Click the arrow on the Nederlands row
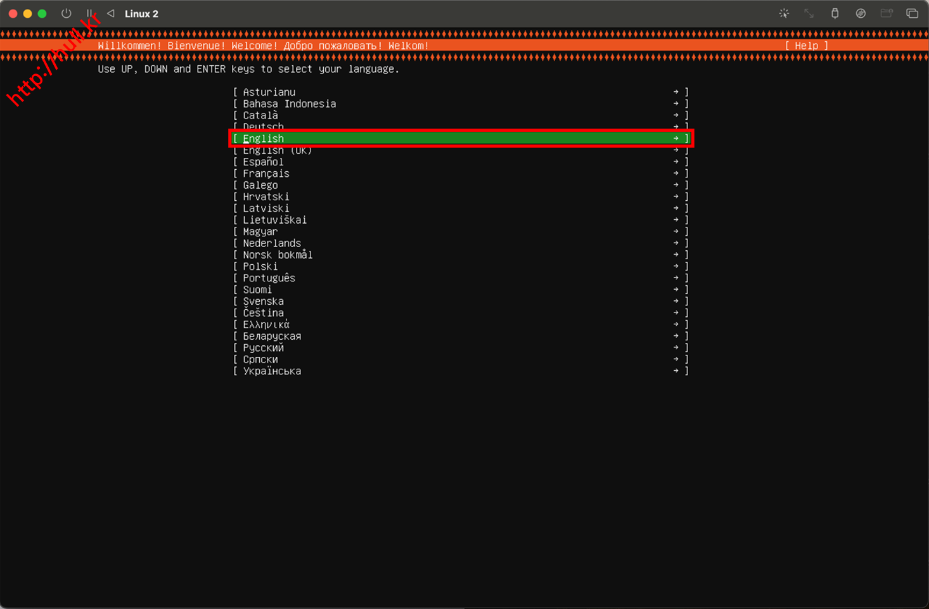The image size is (929, 609). (x=676, y=243)
